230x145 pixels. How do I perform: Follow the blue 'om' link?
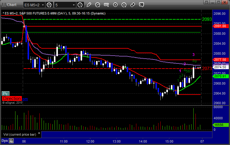coord(25,99)
